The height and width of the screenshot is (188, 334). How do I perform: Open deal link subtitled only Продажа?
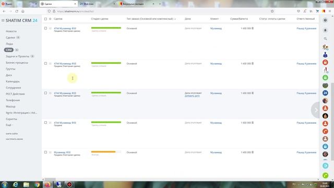[65, 123]
